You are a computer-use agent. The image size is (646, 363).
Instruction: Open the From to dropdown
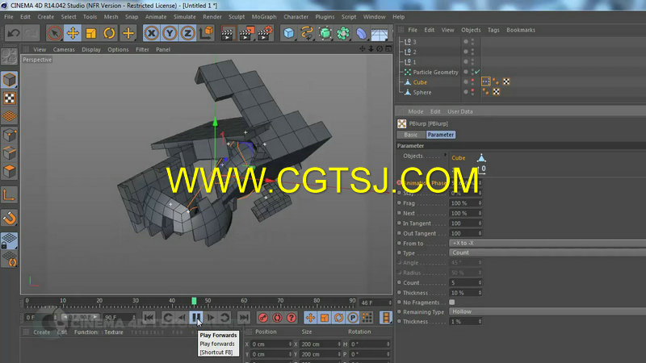tap(547, 244)
